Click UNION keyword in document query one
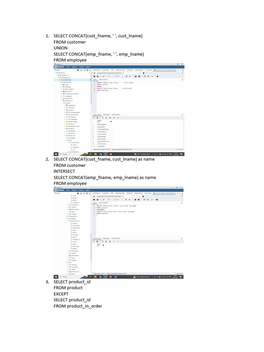This screenshot has width=264, height=352. point(60,48)
